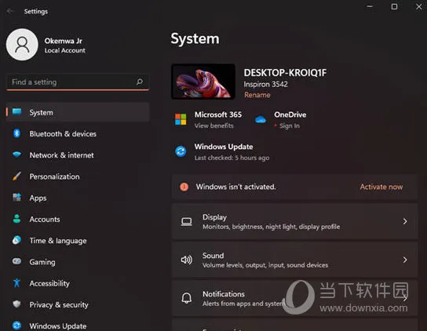The width and height of the screenshot is (427, 331).
Task: Click the Network Wi-Fi icon in sidebar
Action: pyautogui.click(x=17, y=155)
